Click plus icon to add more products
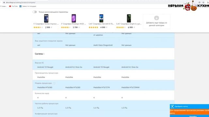This screenshot has height=117, width=209. pos(156,18)
